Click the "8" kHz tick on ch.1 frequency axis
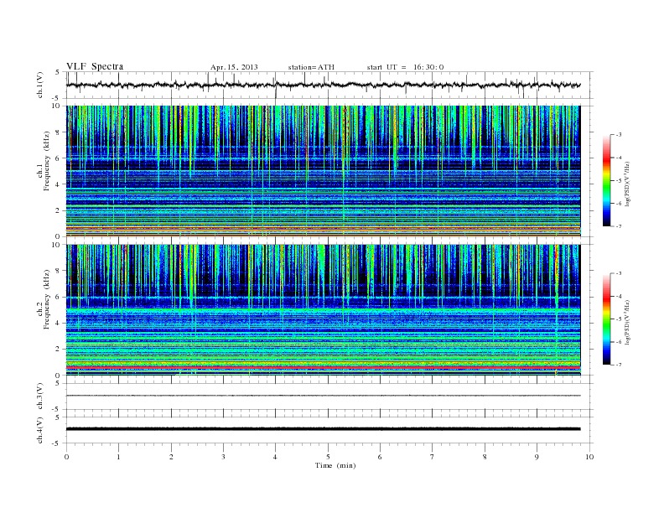This screenshot has height=513, width=664. coord(59,132)
